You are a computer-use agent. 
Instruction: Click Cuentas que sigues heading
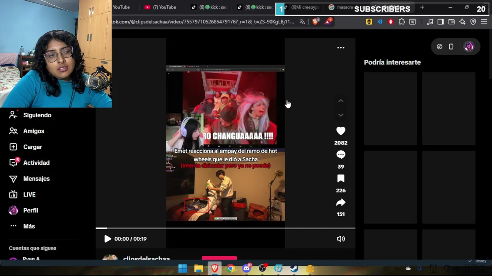tap(33, 248)
